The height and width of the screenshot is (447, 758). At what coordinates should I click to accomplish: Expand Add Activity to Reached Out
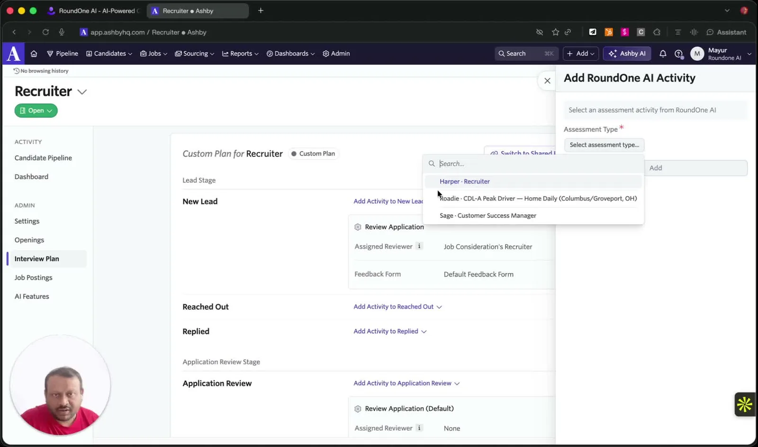pos(397,307)
